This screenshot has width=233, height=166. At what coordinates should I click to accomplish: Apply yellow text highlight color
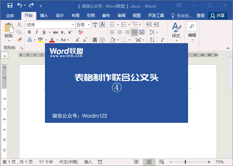click(40, 40)
